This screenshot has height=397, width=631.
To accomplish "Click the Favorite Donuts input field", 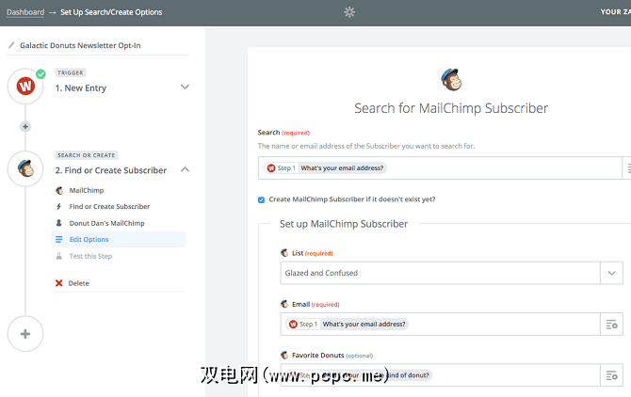I will [440, 375].
